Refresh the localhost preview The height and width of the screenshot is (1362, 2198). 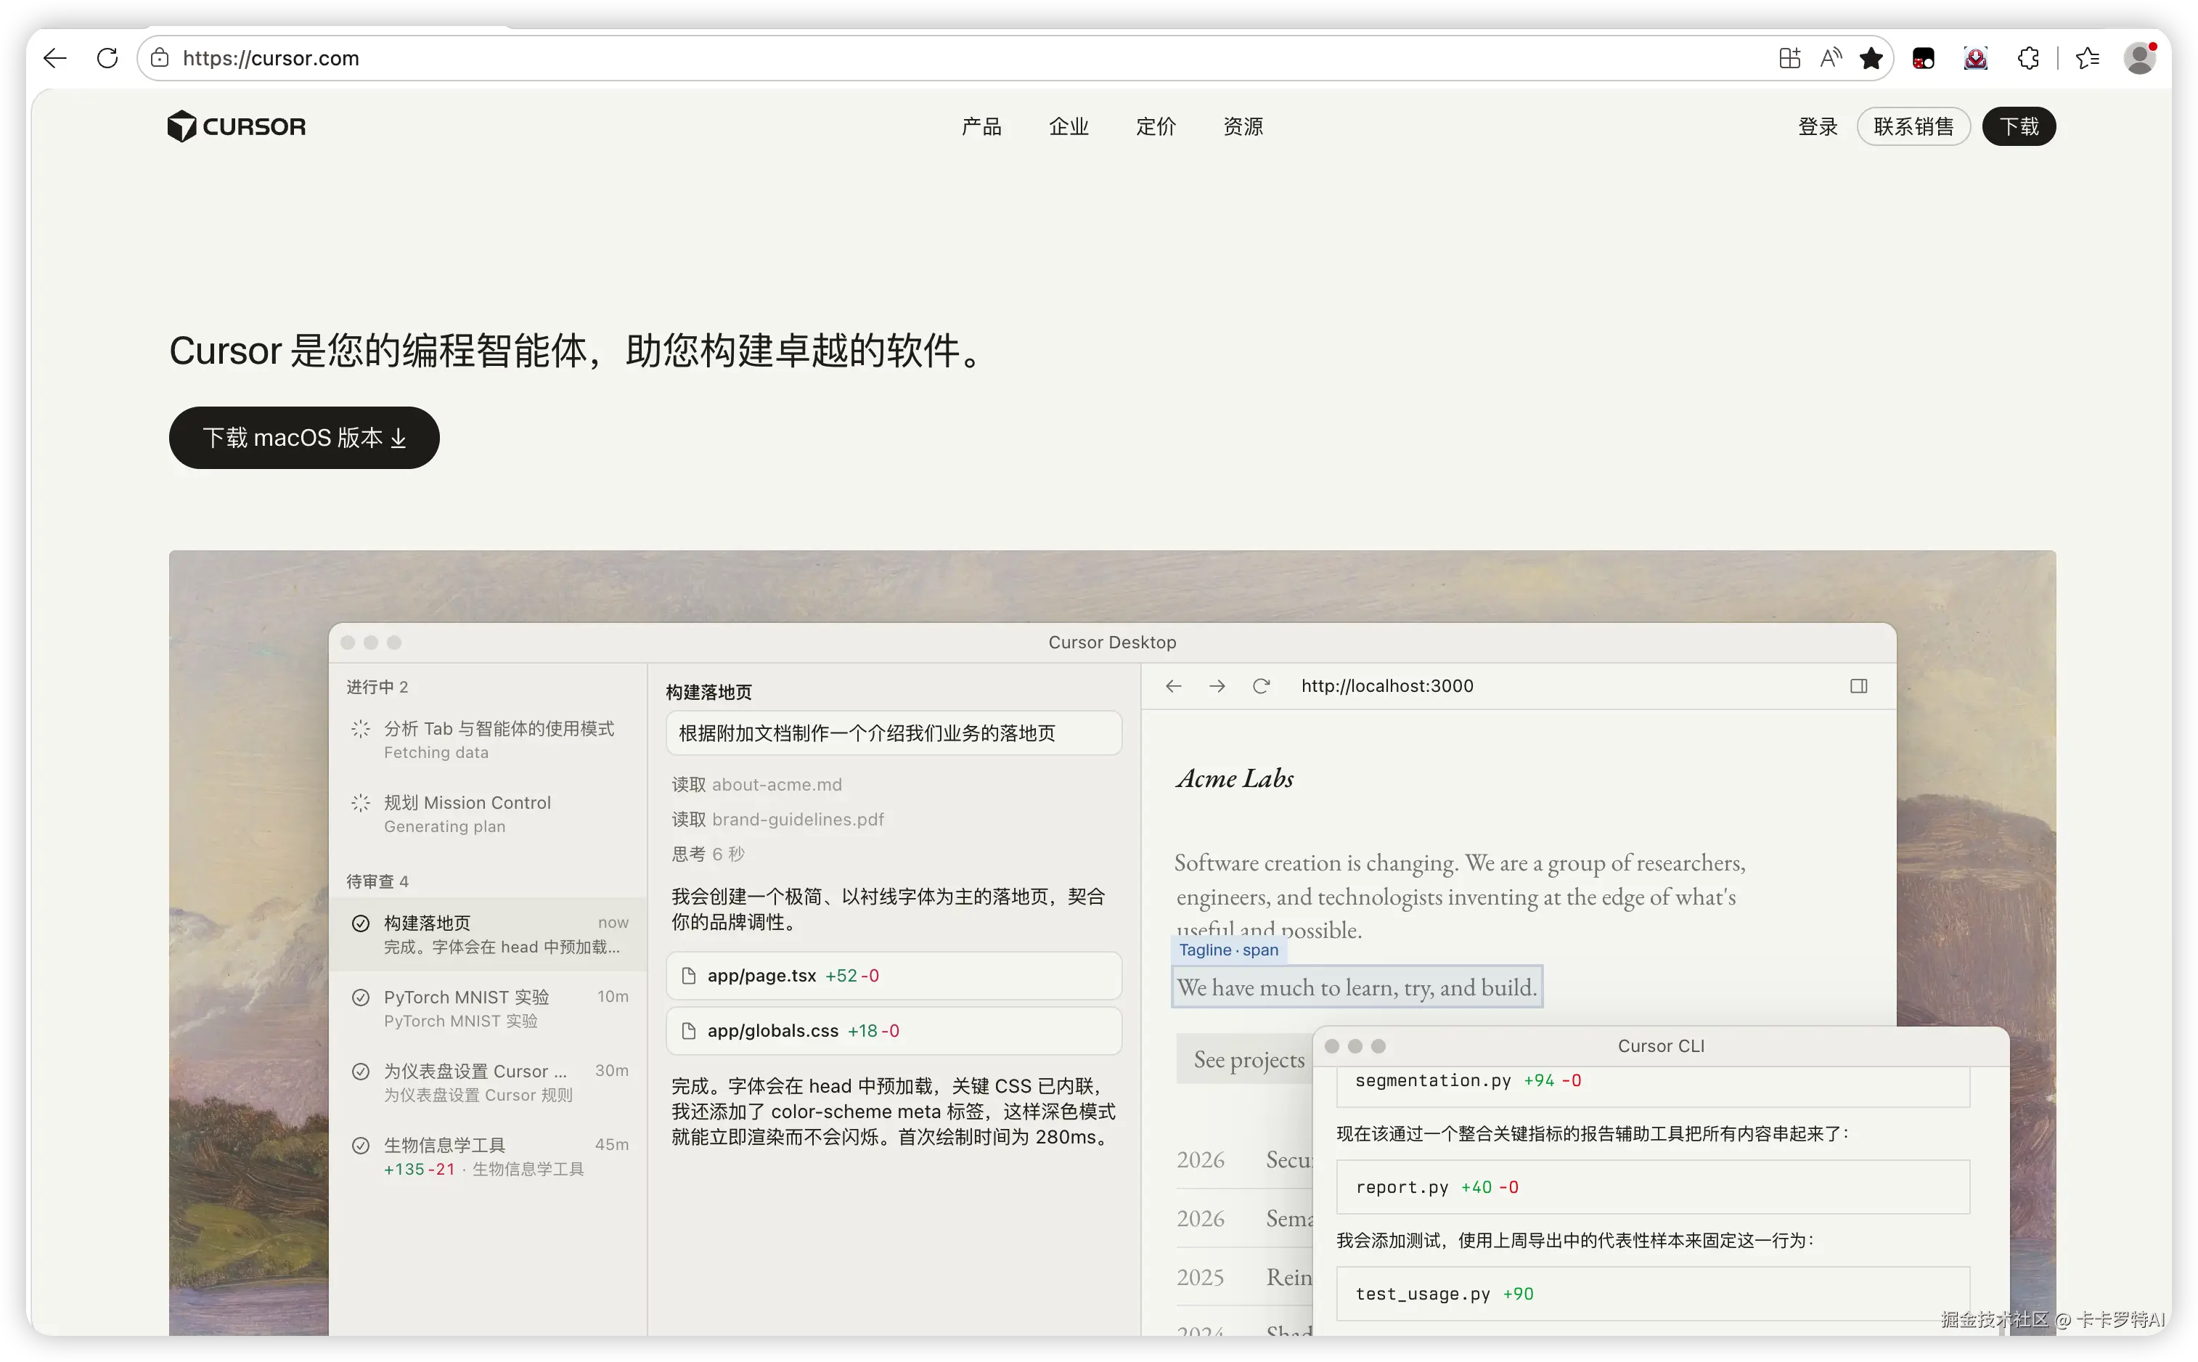coord(1261,686)
